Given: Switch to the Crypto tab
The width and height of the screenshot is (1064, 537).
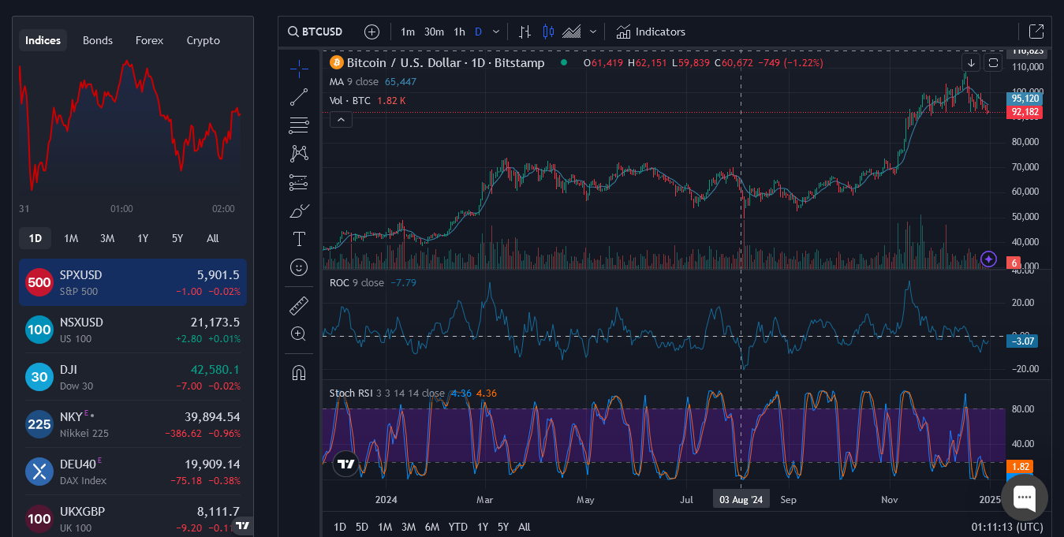Looking at the screenshot, I should pyautogui.click(x=203, y=40).
